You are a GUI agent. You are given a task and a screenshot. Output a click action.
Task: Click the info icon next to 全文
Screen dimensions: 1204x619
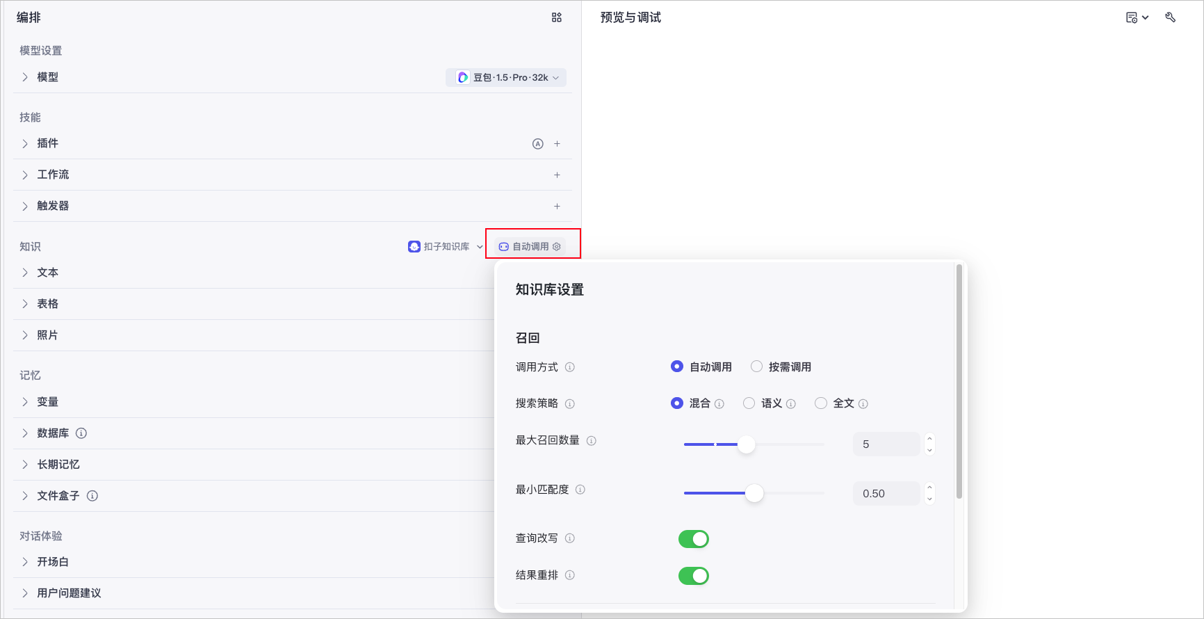tap(863, 404)
